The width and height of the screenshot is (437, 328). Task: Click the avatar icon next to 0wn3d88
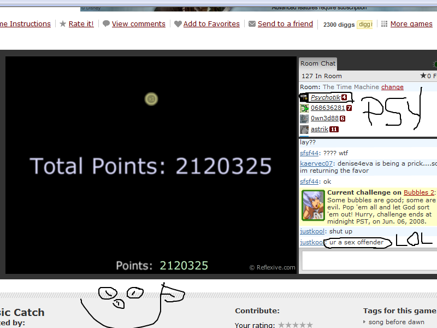click(304, 119)
